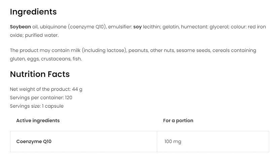The height and width of the screenshot is (162, 280).
Task: Click the word peanuts in the allergen notice
Action: coord(137,50)
